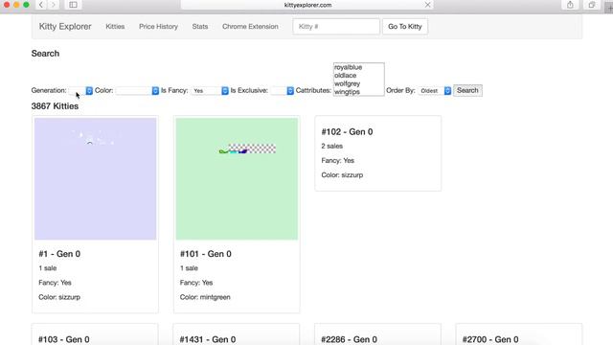Stop loading via address bar X
The image size is (613, 345).
[428, 5]
